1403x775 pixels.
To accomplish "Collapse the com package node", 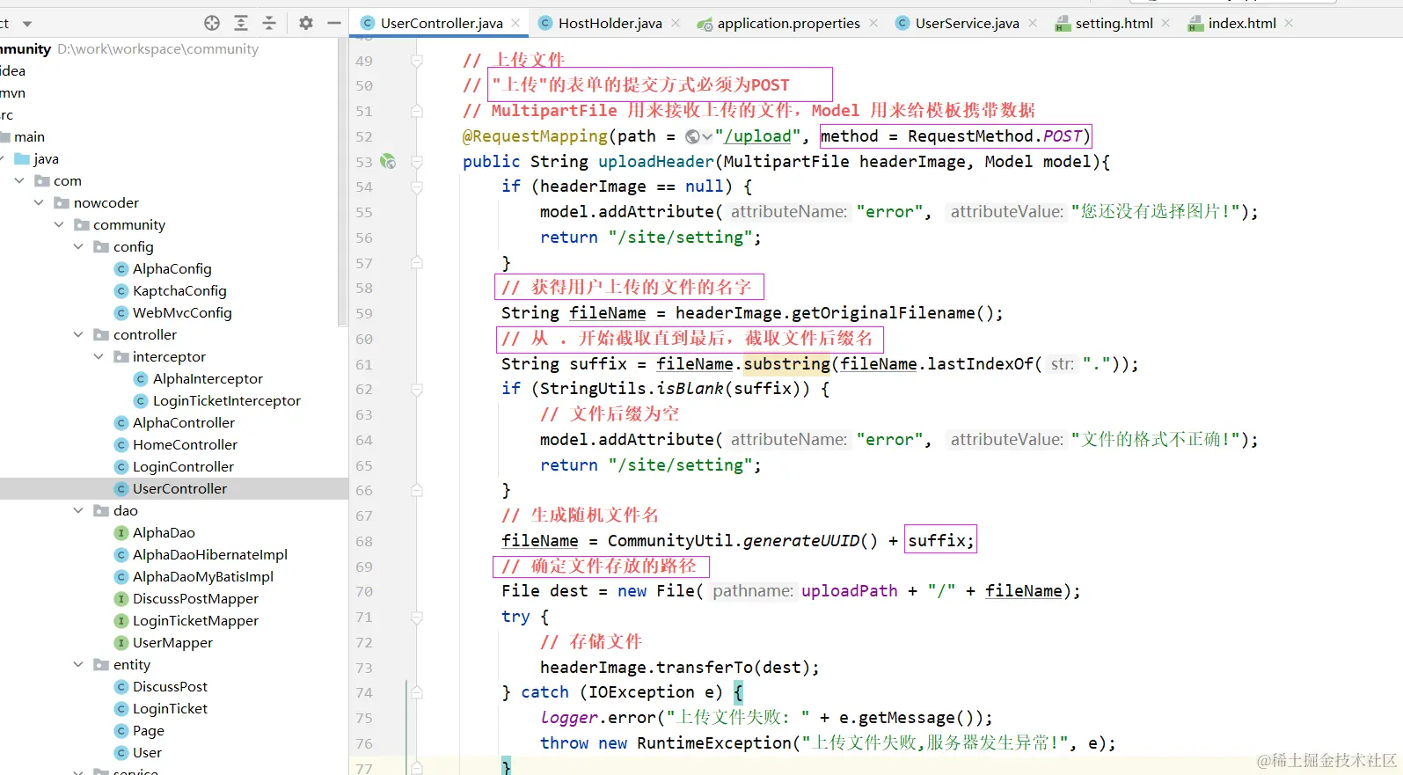I will pyautogui.click(x=19, y=180).
